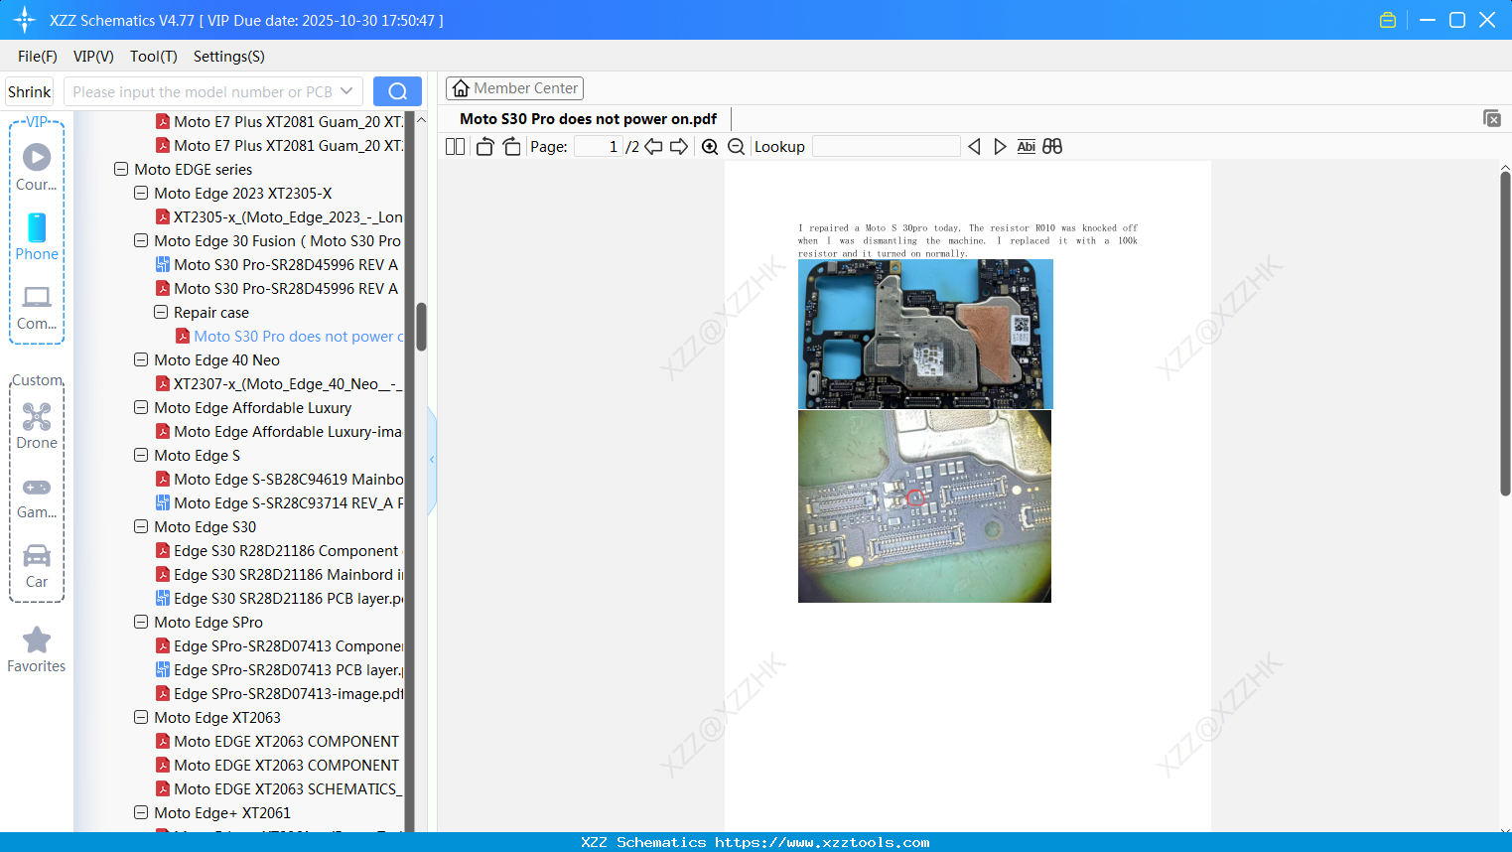Select the two-page view icon
Image resolution: width=1512 pixels, height=852 pixels.
(x=454, y=146)
